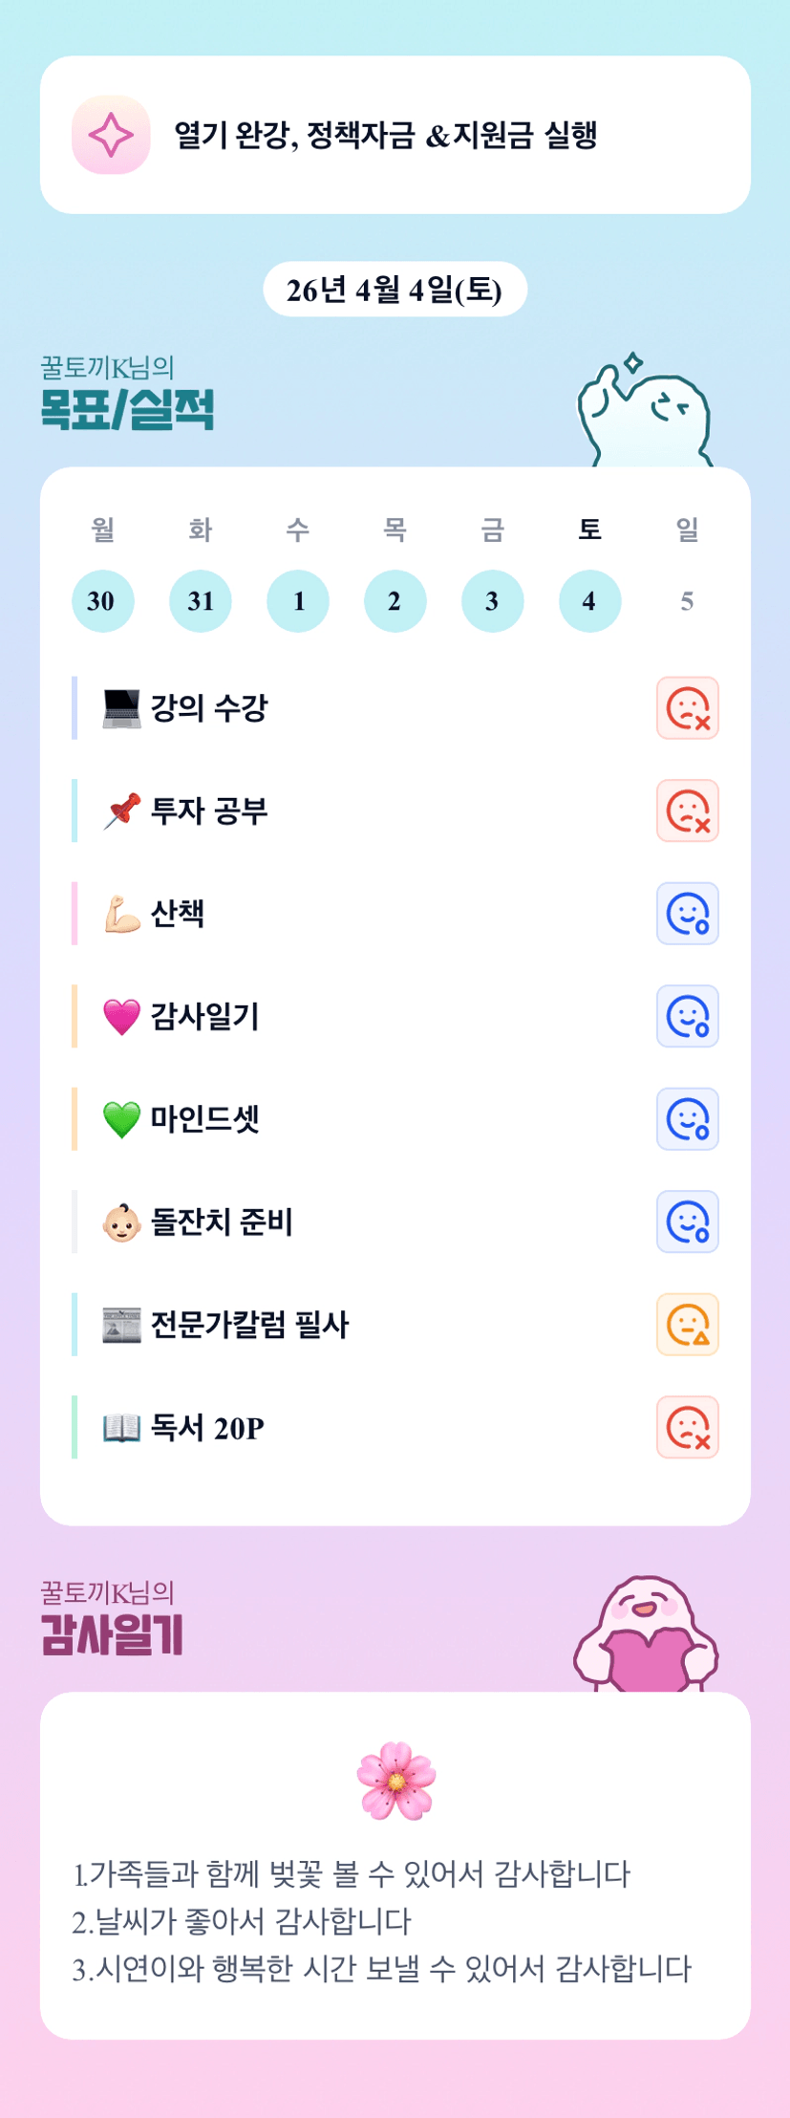The image size is (790, 2118).
Task: Click the blue smiley next to 감사일기
Action: coord(687,1016)
